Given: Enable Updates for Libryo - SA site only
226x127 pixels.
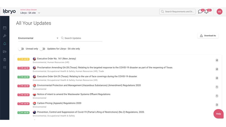Looking at the screenshot, I should pos(42,49).
